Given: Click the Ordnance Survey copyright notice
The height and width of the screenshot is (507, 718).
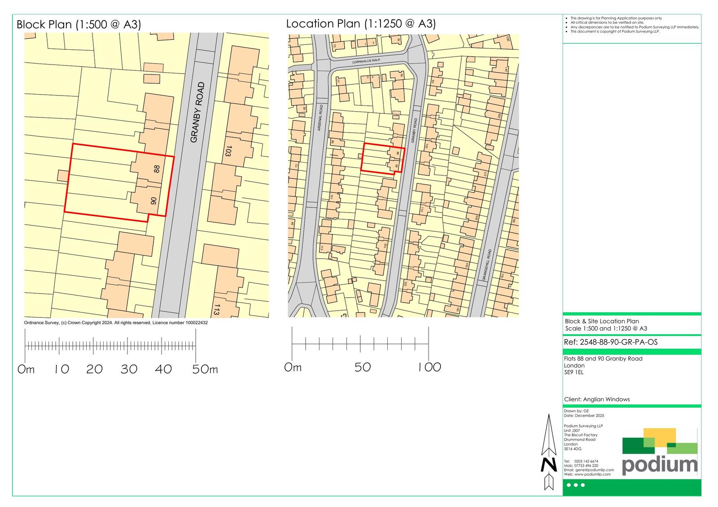Looking at the screenshot, I should click(116, 323).
